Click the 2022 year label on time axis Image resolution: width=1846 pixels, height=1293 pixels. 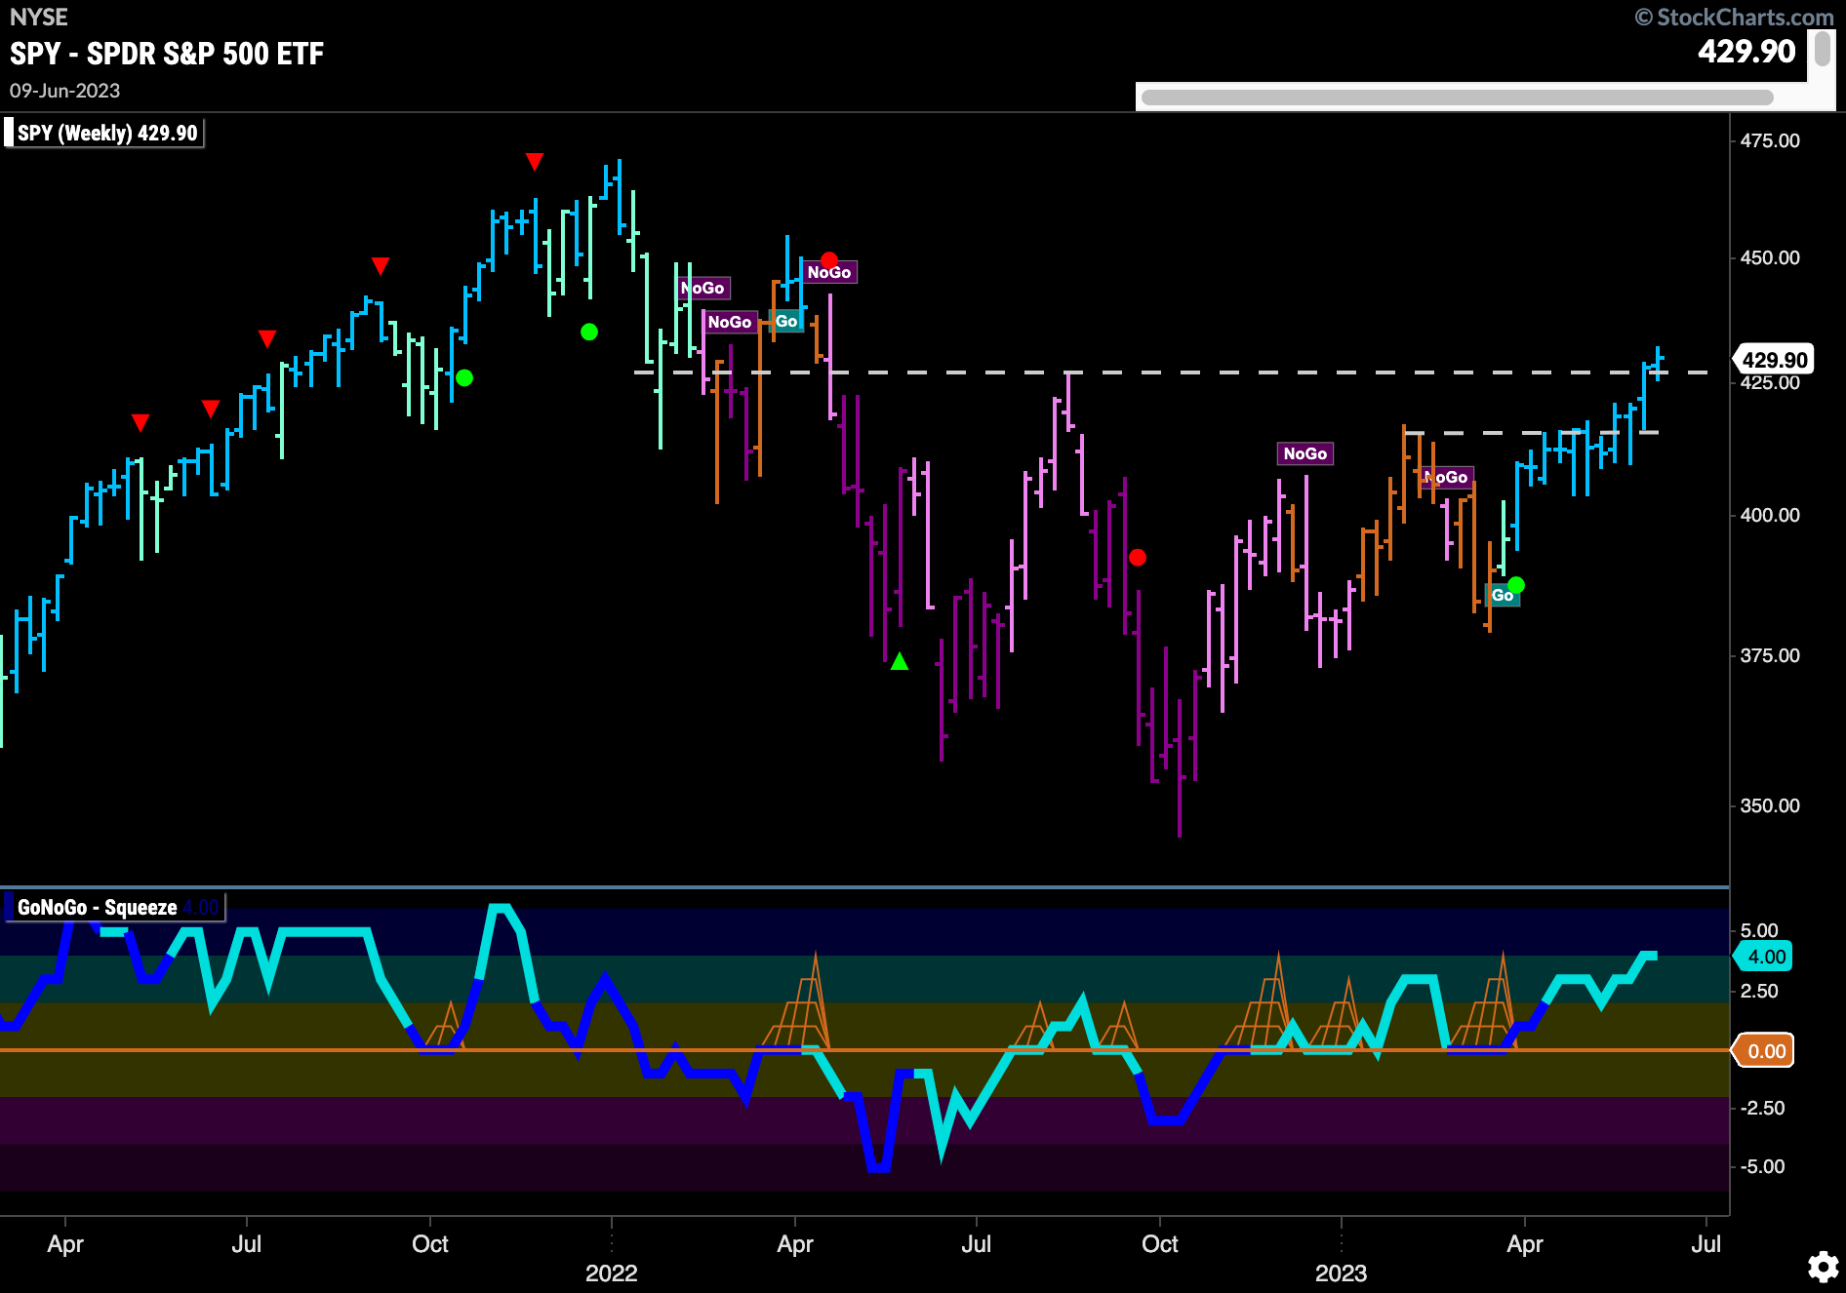tap(612, 1273)
